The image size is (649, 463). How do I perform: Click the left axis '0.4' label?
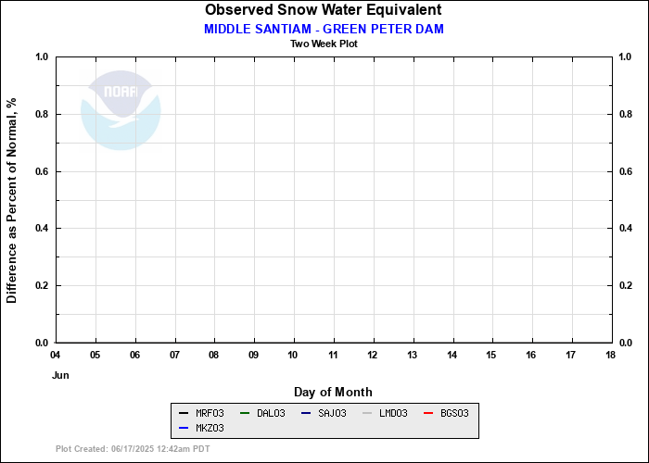pos(43,228)
